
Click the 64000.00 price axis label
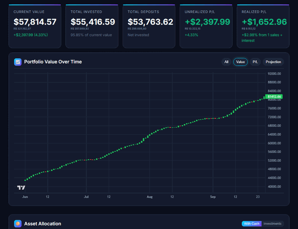click(x=274, y=135)
